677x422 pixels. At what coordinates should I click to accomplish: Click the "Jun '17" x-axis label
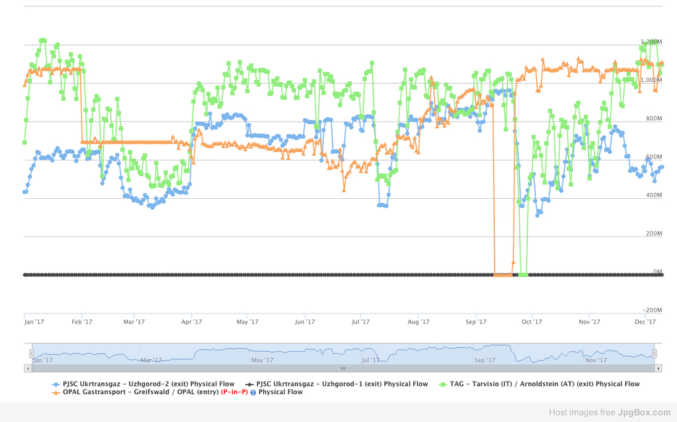tap(305, 322)
